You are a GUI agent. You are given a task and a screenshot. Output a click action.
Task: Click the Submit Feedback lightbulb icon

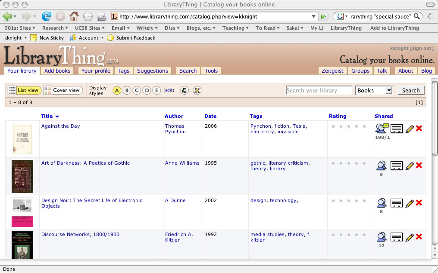click(110, 37)
